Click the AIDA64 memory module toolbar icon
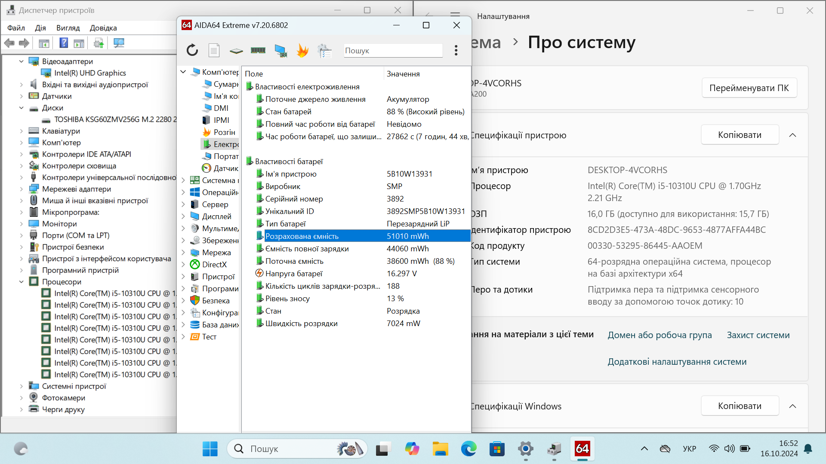Screen dimensions: 826x464 [x=258, y=50]
